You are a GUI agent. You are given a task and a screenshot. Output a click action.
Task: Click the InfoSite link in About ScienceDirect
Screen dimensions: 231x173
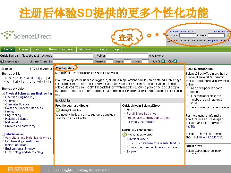click(191, 127)
